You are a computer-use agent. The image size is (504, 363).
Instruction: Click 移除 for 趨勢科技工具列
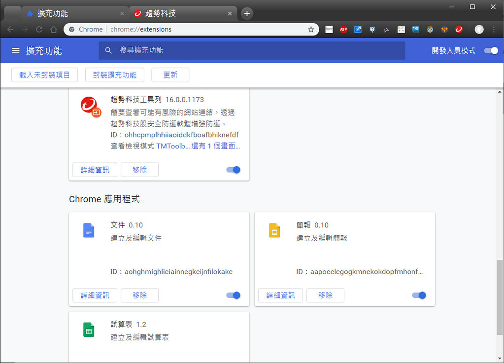coord(139,170)
